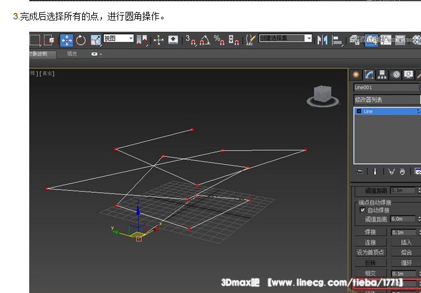Screen dimensions: 421x293
Task: Click the 焊接 button
Action: pos(371,232)
